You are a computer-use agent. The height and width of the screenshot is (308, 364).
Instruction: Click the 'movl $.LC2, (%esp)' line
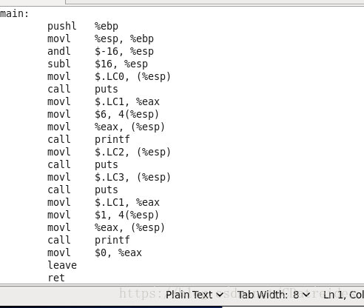coord(109,152)
